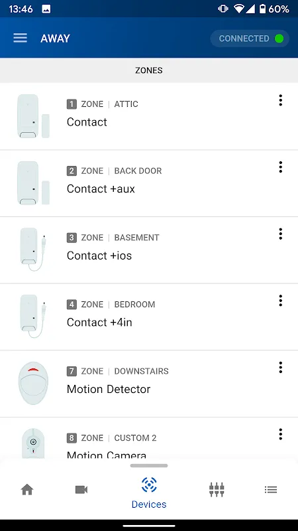Open the list view tab icon

[271, 489]
